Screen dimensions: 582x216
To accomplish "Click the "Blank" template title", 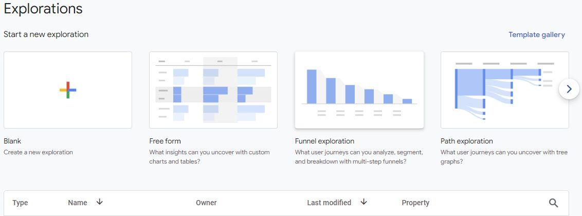I will (x=12, y=141).
